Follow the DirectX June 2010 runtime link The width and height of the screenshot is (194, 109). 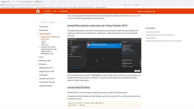coord(132,16)
